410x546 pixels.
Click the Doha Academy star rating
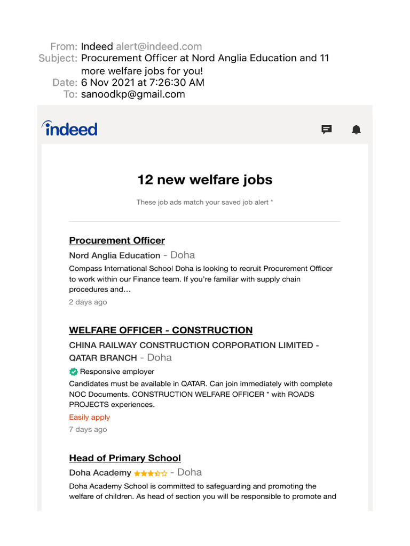[151, 473]
